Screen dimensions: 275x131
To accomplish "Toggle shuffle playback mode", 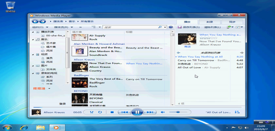I will point(91,112).
